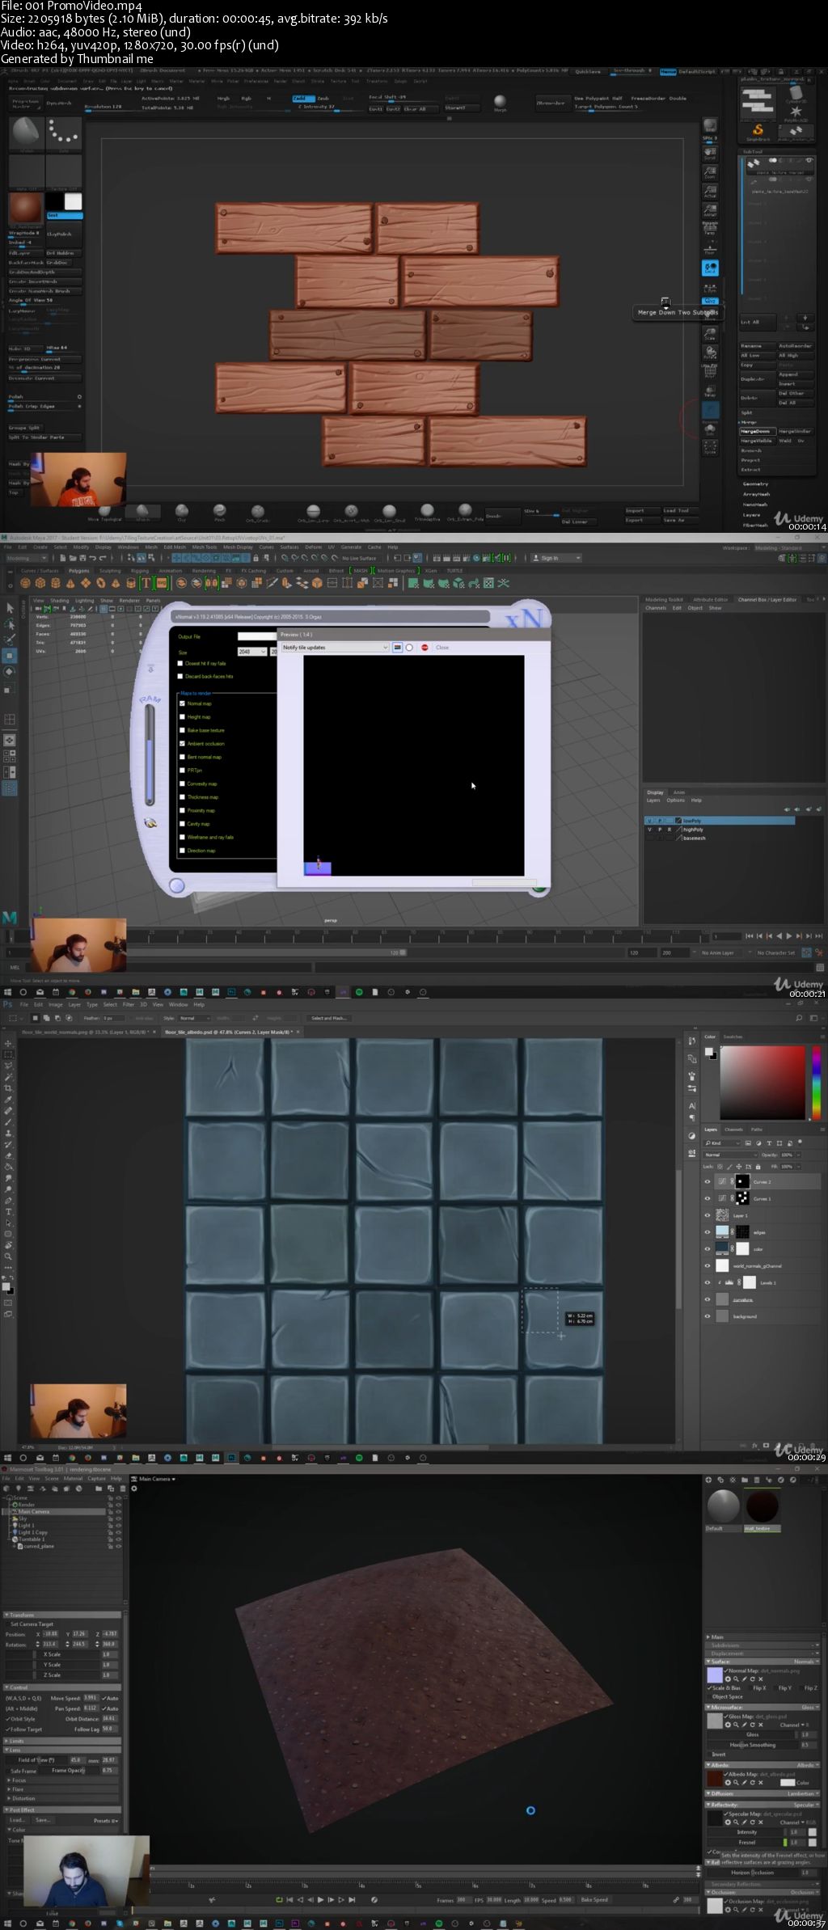The image size is (828, 1930).
Task: Click Select and Mask button in Photoshop
Action: point(329,1018)
